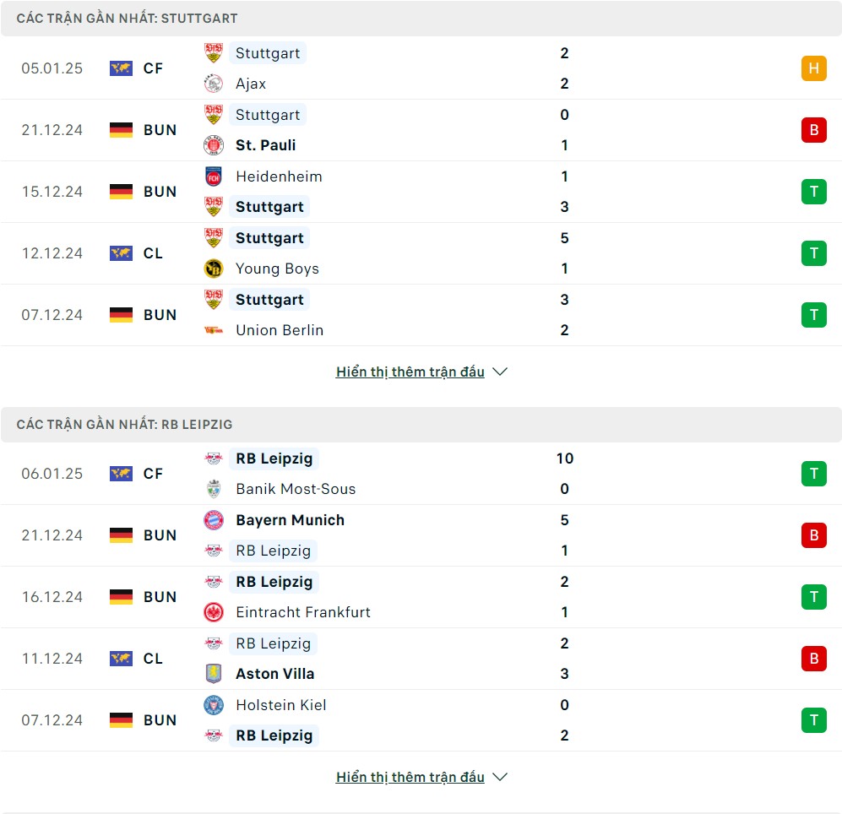Click the Bayern Munich club crest

(x=213, y=520)
